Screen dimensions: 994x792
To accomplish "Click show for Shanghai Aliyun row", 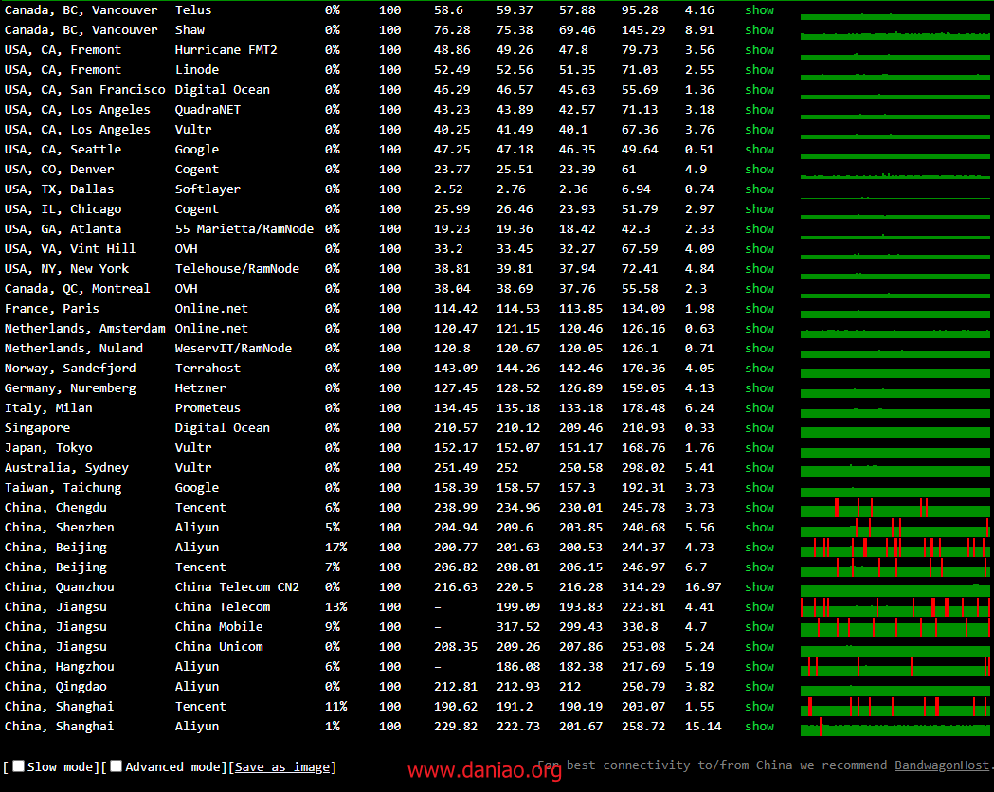I will click(759, 726).
